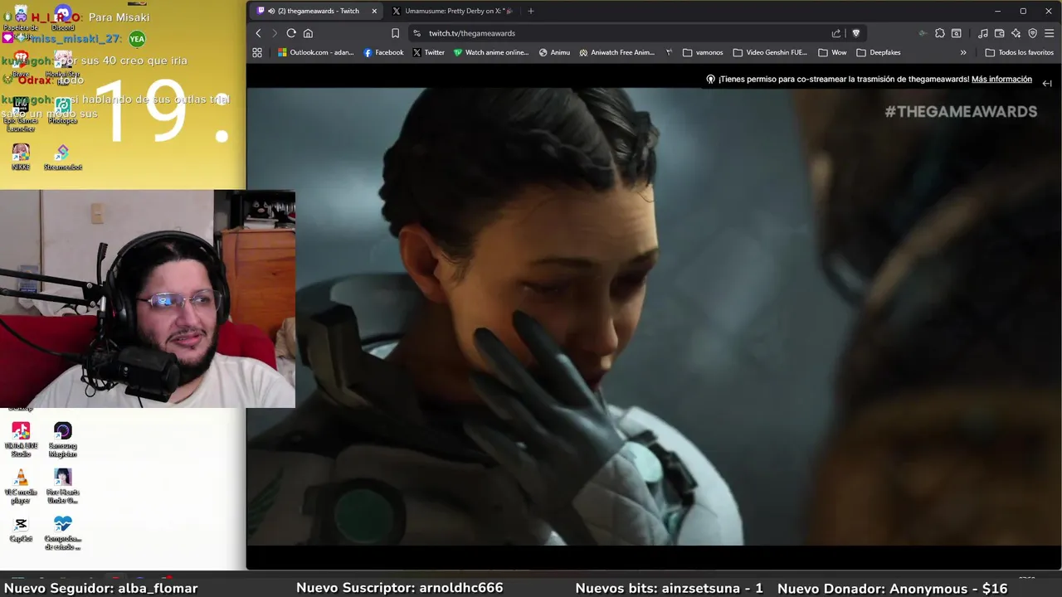Click the browser forward arrow
Screen dimensions: 1062x597
pyautogui.click(x=274, y=33)
